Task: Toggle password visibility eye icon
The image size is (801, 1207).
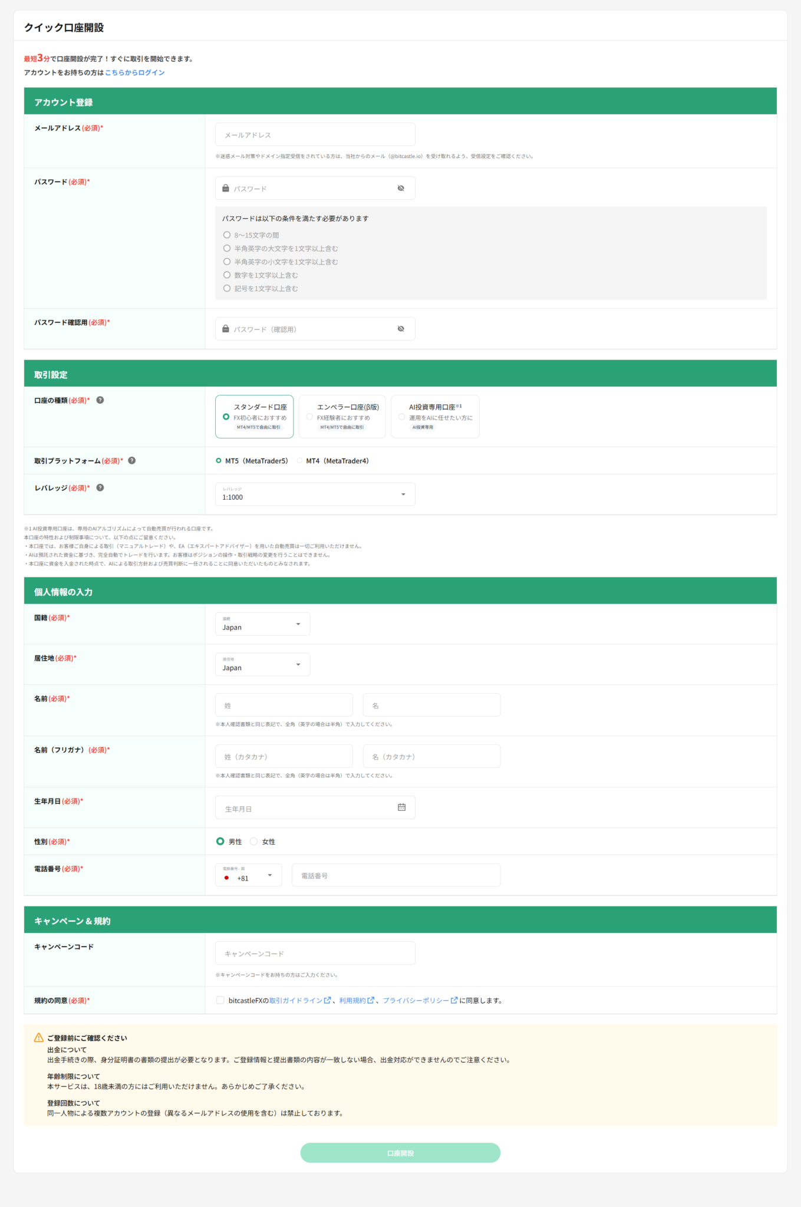Action: pyautogui.click(x=401, y=189)
